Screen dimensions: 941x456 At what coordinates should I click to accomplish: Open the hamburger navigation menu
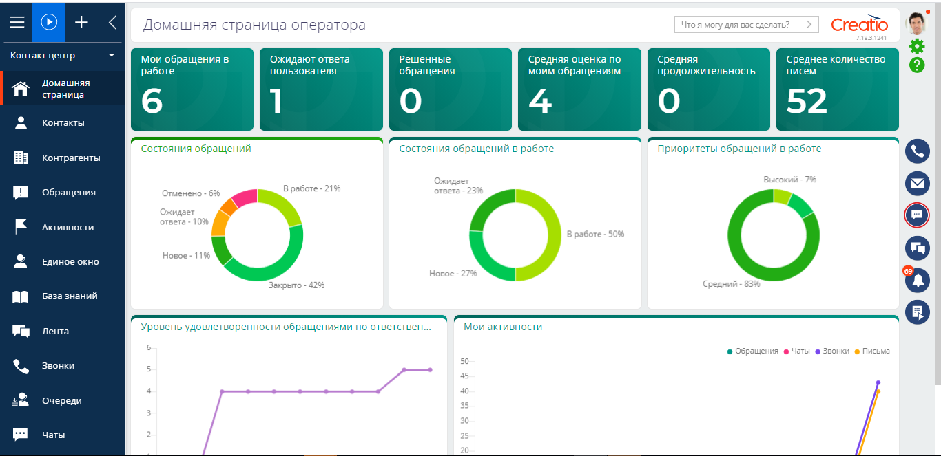pos(17,22)
